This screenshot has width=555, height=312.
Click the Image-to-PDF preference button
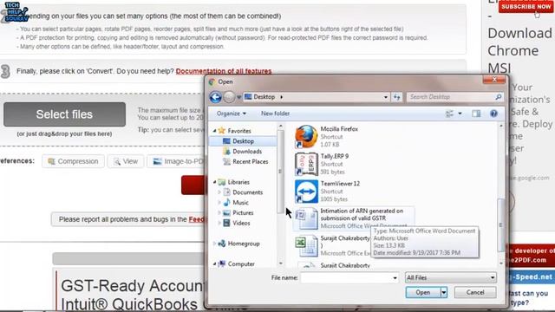coord(176,161)
